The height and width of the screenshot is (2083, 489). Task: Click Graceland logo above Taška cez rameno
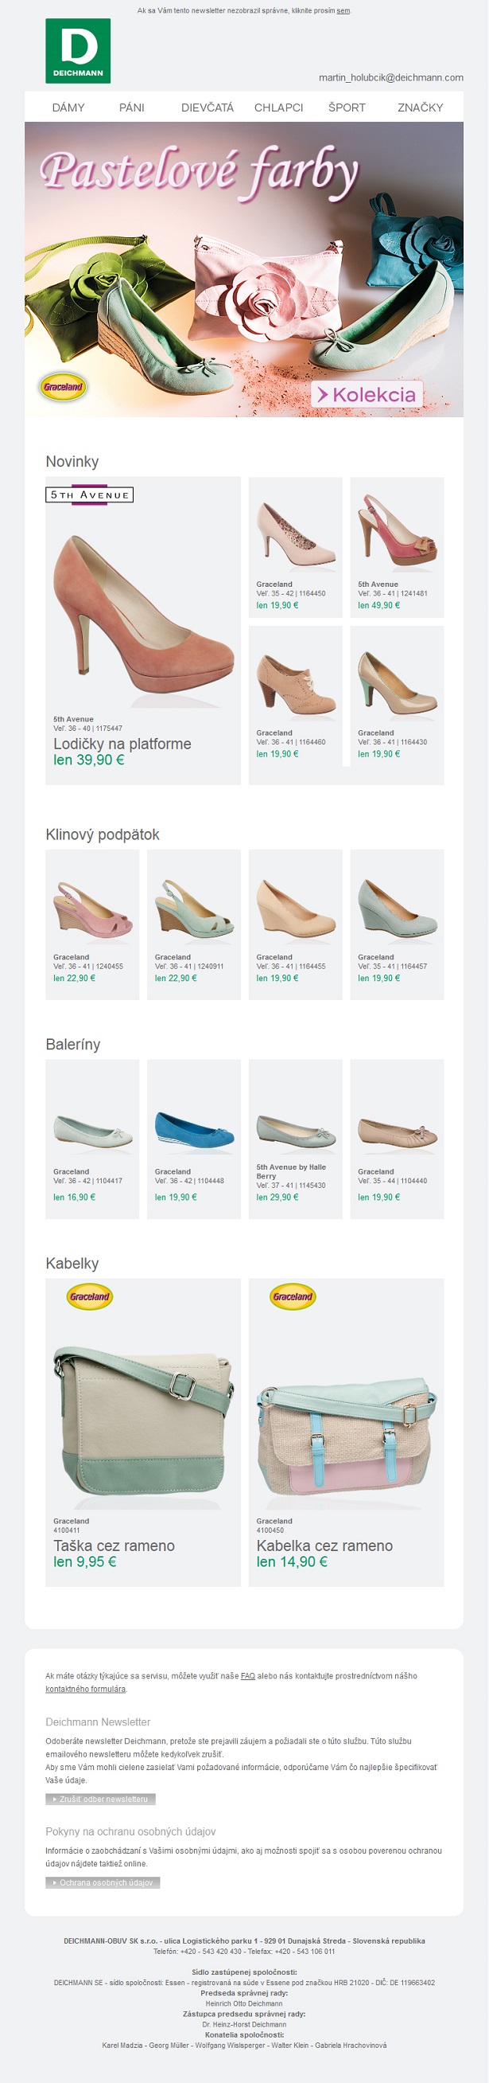click(90, 1296)
